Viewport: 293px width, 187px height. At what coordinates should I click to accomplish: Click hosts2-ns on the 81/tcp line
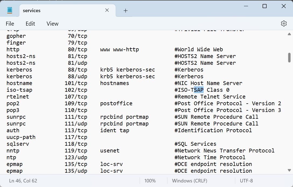click(x=21, y=56)
